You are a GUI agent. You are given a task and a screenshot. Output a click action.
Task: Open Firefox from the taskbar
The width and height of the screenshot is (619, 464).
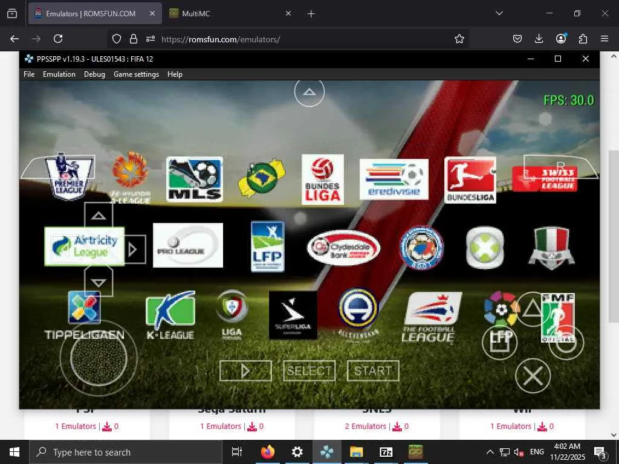268,452
